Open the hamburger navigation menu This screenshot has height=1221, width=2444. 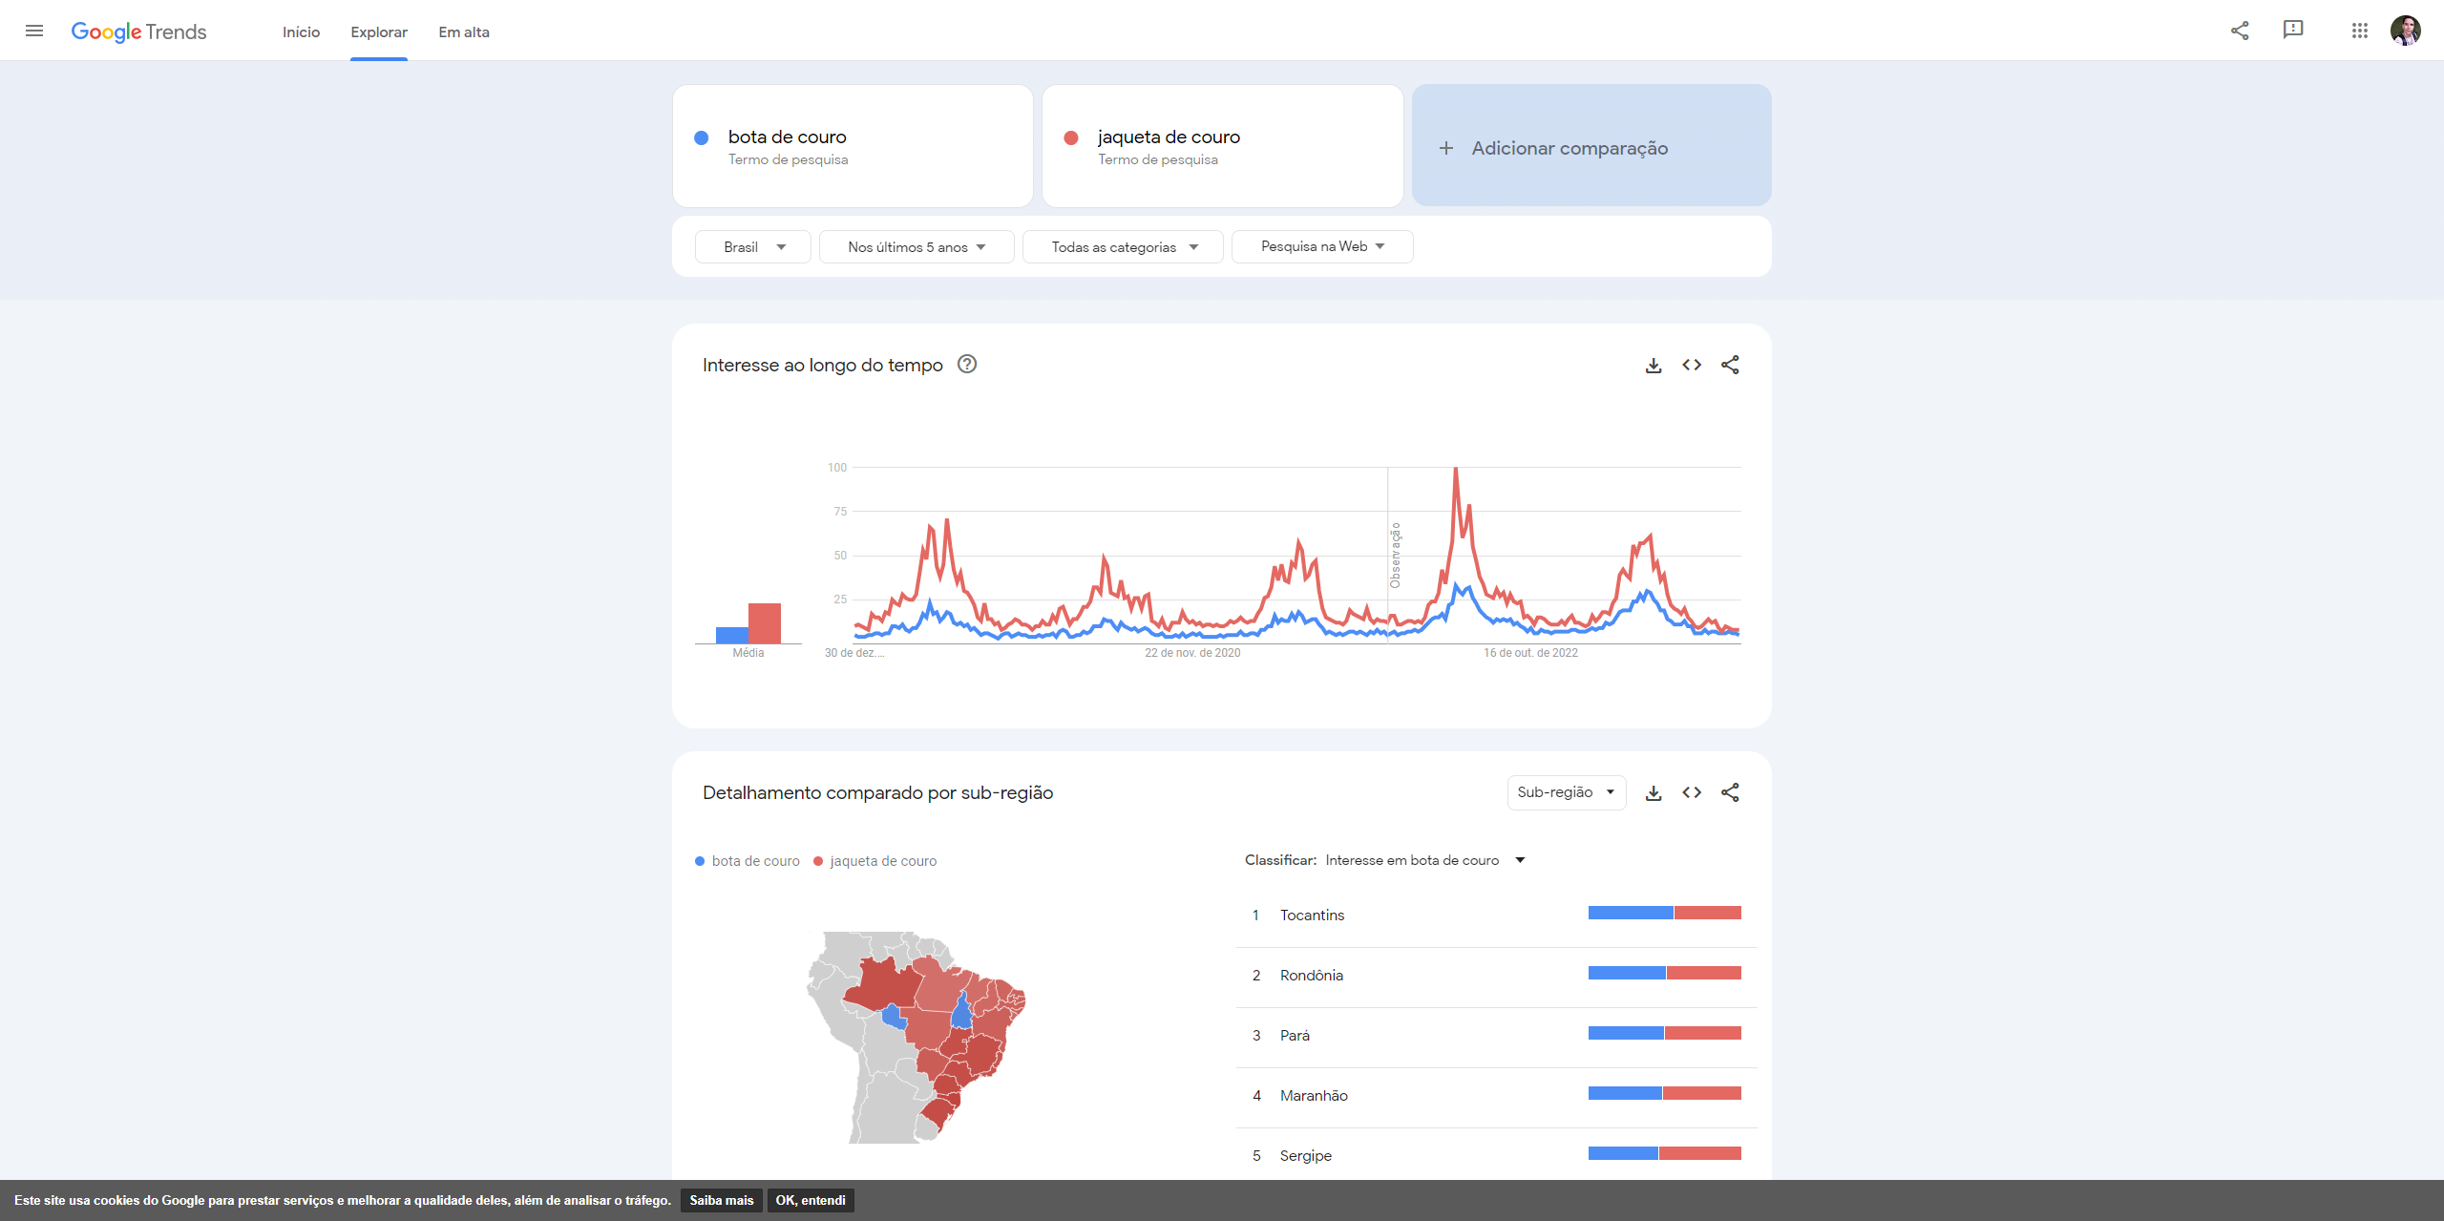[x=34, y=31]
